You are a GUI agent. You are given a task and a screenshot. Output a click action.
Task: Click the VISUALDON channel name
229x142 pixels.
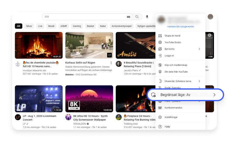click(x=80, y=124)
